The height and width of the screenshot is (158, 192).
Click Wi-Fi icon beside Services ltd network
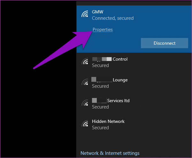(x=85, y=103)
